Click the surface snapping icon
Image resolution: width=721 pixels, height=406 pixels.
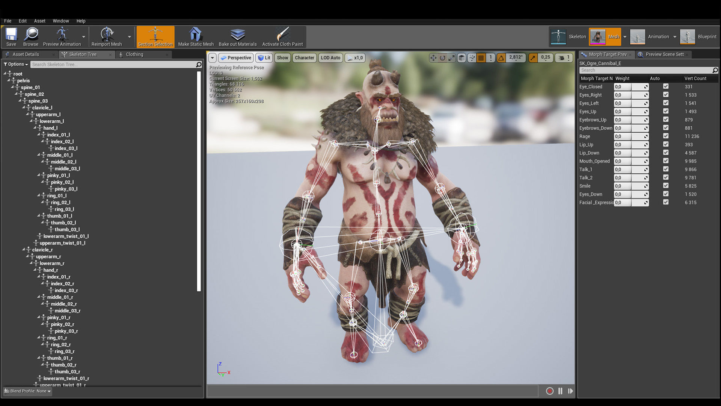coord(472,58)
